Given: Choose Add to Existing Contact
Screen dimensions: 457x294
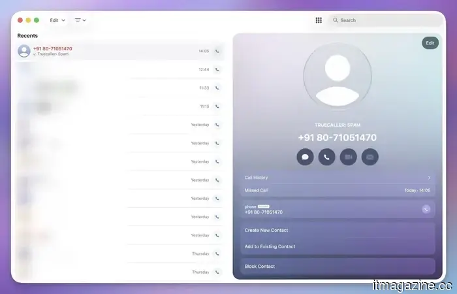Looking at the screenshot, I should coord(270,246).
